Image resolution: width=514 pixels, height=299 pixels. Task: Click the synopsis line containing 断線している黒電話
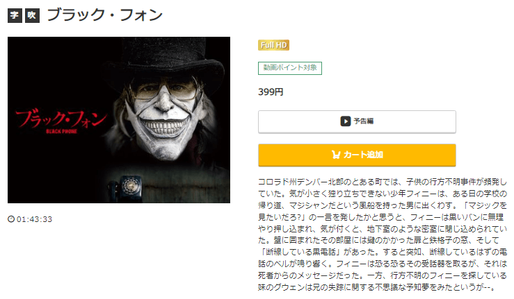coord(383,252)
